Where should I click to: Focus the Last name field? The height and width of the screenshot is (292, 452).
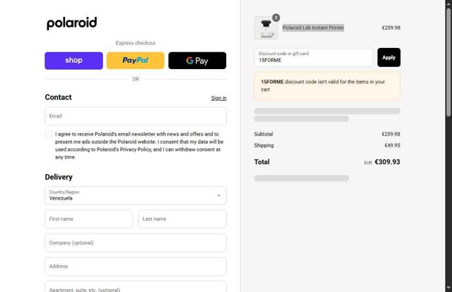tap(182, 219)
